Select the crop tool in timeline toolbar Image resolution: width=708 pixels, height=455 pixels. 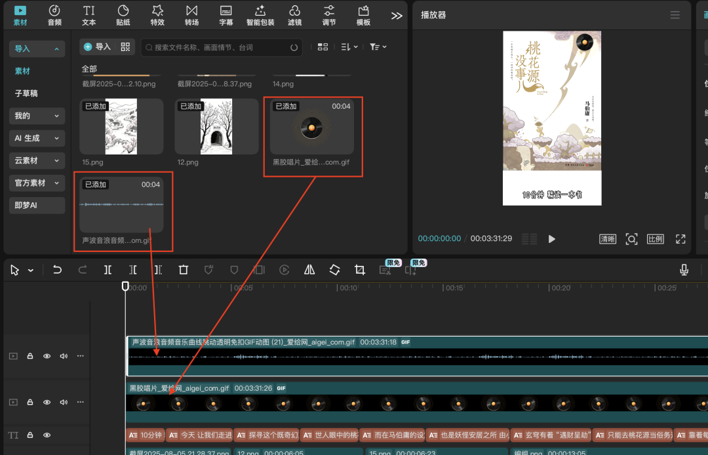(359, 270)
